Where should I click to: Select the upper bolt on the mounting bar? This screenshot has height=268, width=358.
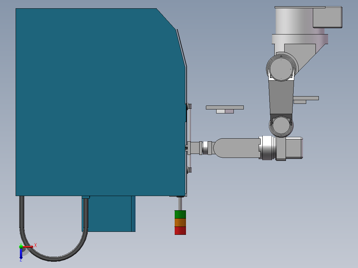pyautogui.click(x=189, y=106)
